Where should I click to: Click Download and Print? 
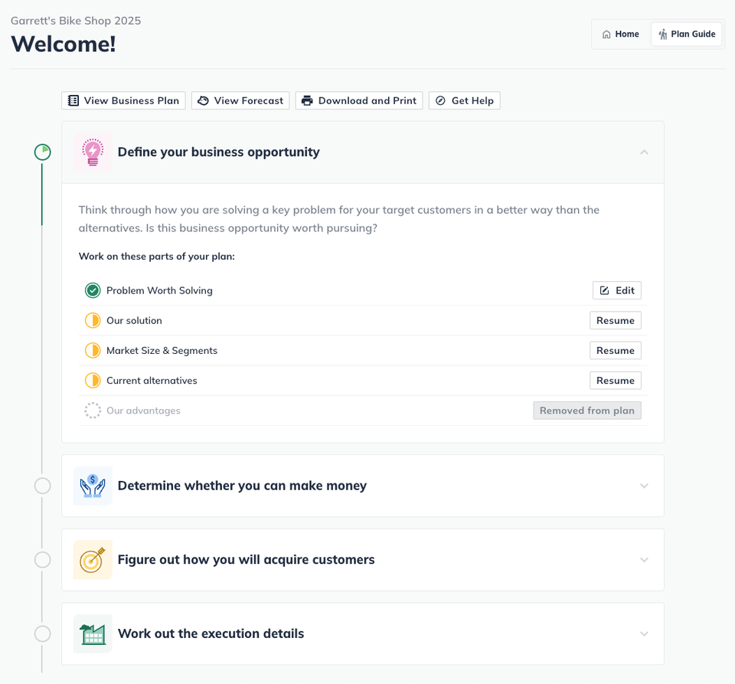pyautogui.click(x=359, y=101)
